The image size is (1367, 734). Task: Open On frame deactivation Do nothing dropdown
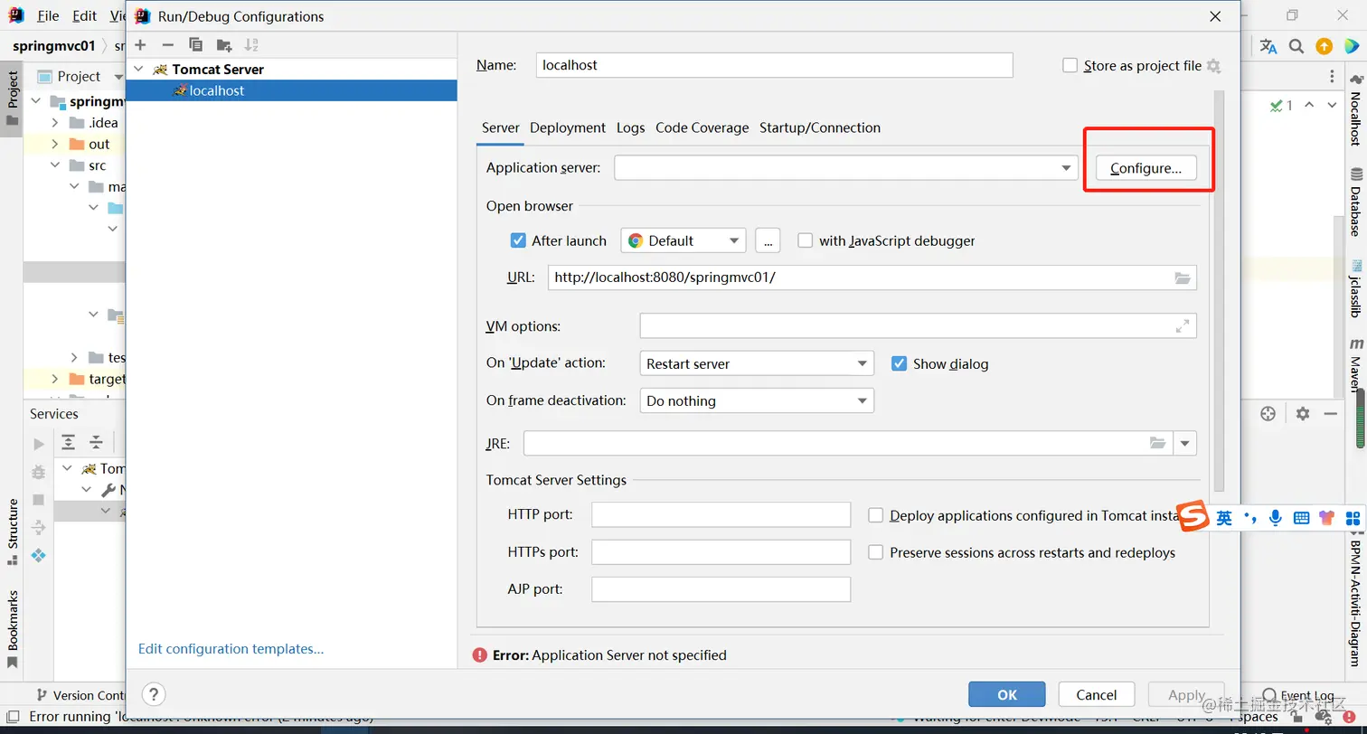[757, 400]
